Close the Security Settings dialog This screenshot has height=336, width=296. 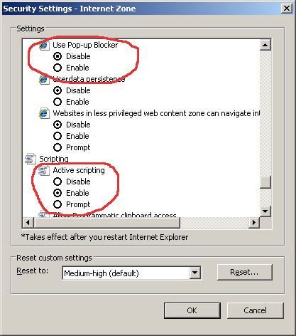click(x=286, y=9)
